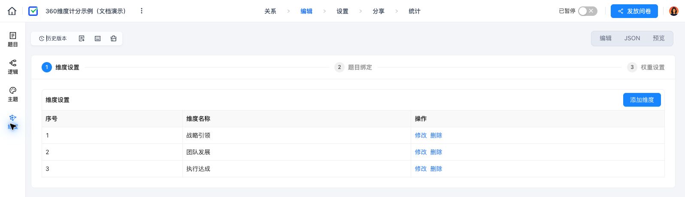Click 修改 for 执行达成

pos(421,169)
